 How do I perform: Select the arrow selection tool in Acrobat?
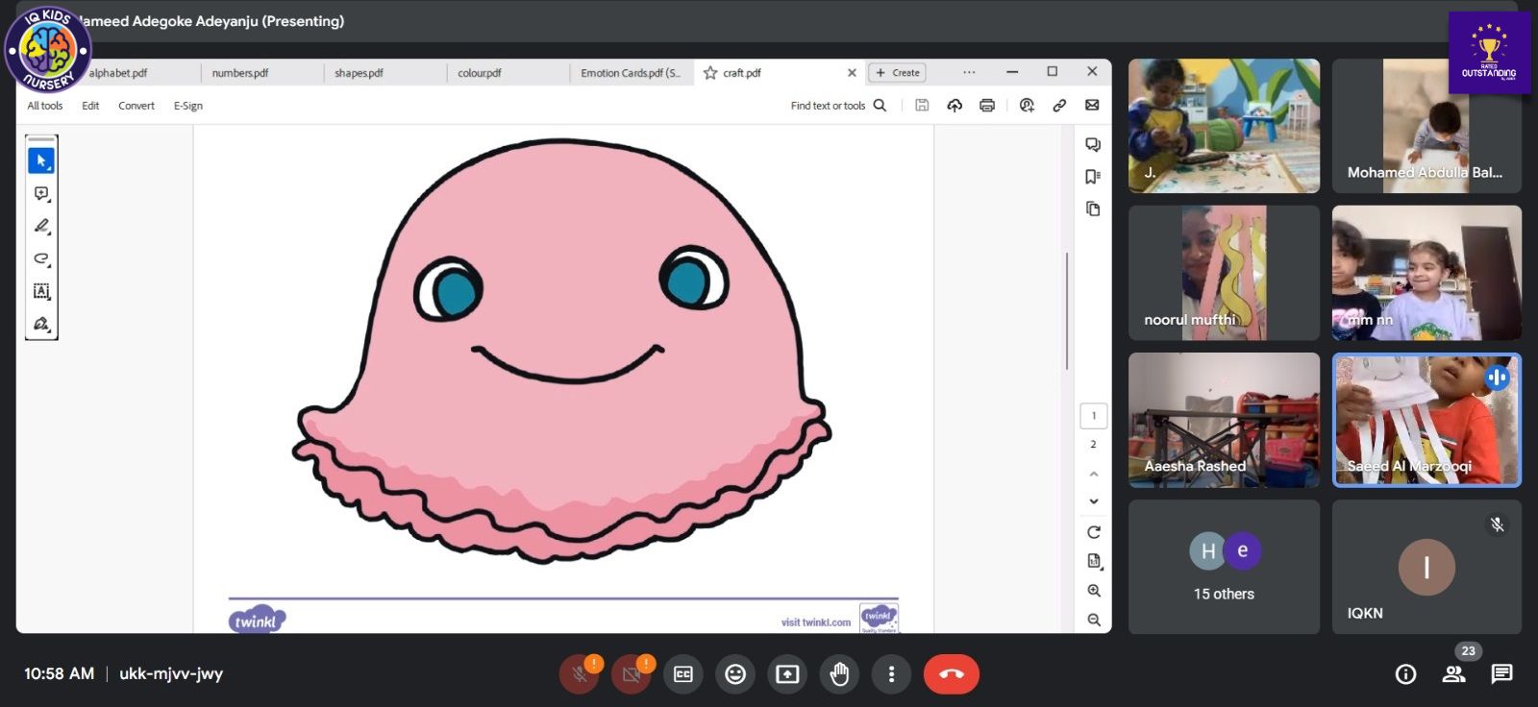[x=41, y=160]
